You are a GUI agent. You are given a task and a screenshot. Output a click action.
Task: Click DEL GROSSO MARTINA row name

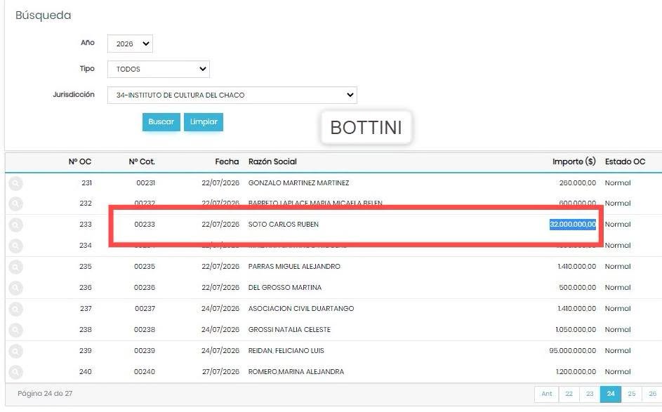tap(285, 288)
